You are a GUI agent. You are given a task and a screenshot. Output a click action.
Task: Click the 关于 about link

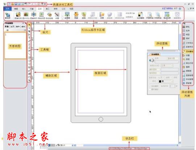pyautogui.click(x=176, y=9)
